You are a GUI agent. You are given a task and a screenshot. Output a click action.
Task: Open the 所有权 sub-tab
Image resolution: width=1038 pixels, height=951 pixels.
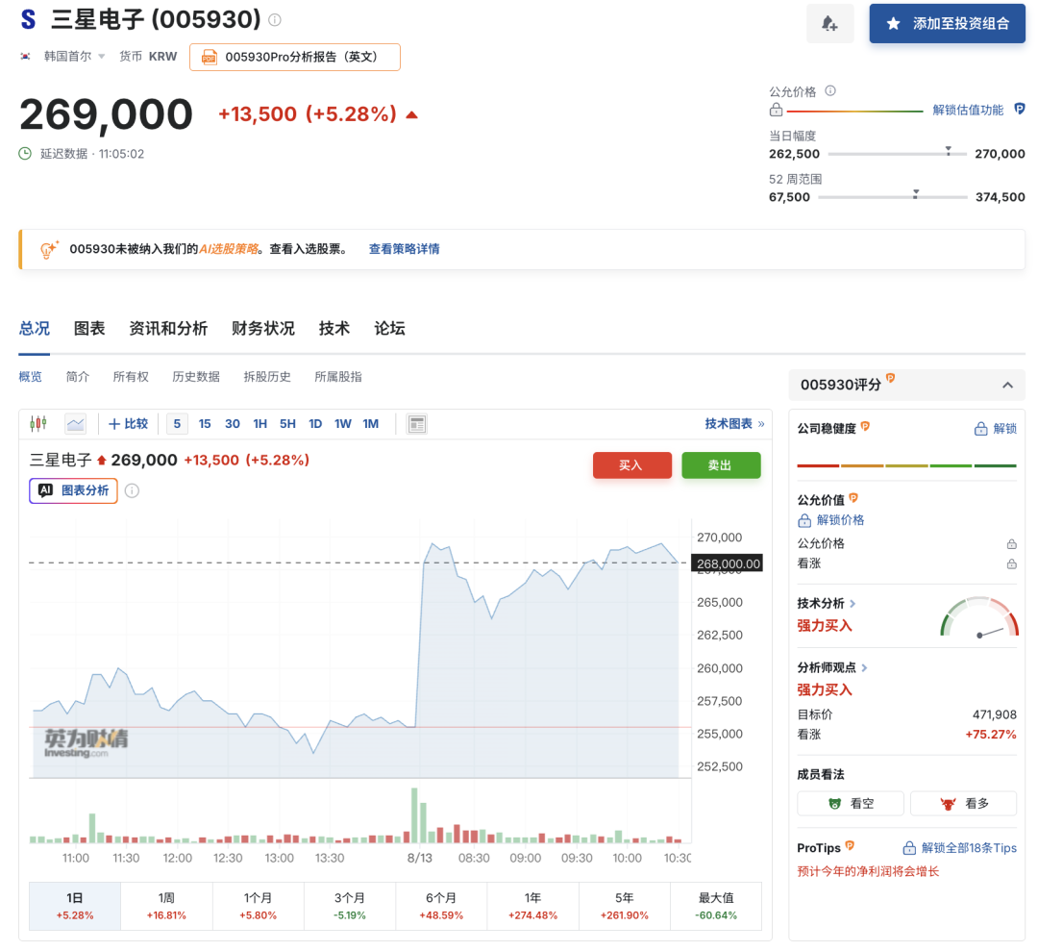pos(131,377)
